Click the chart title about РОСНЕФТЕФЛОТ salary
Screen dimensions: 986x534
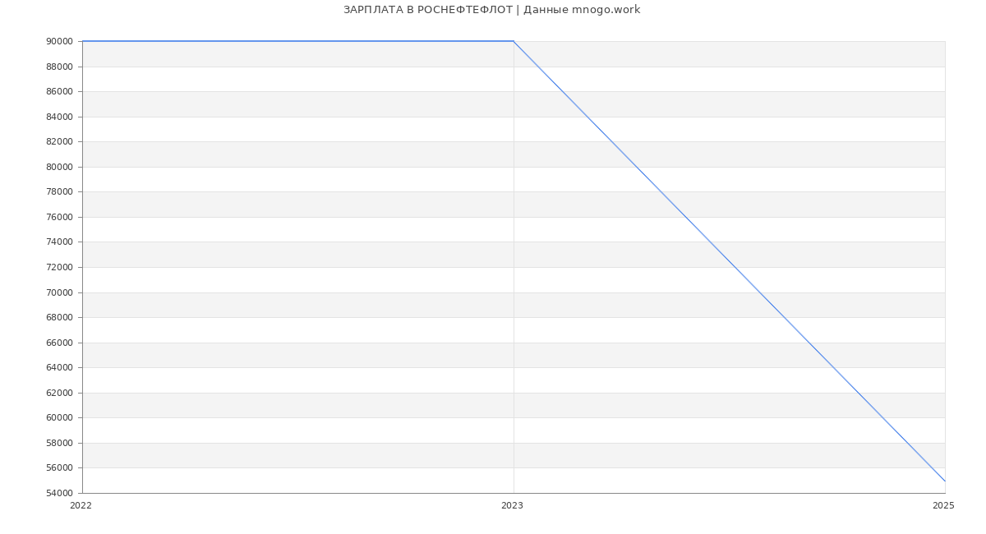tap(491, 10)
